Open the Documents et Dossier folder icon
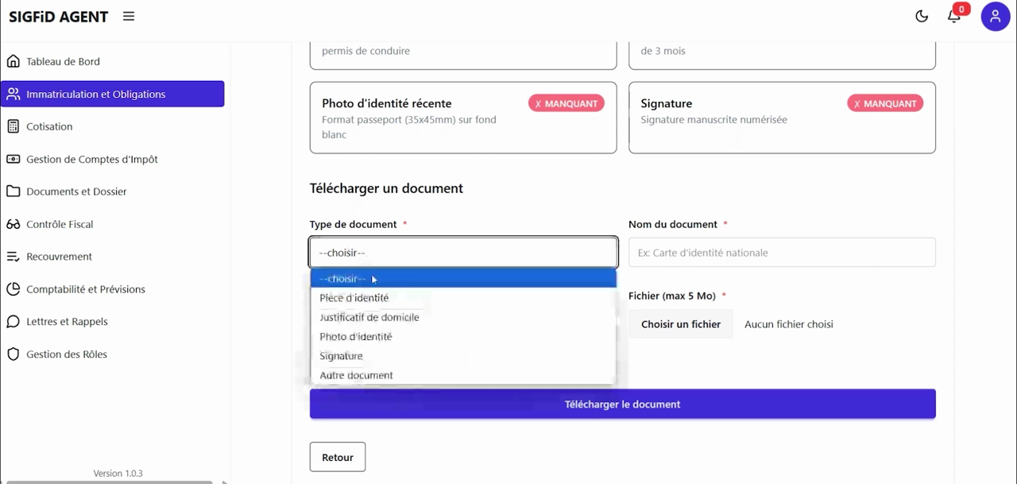The height and width of the screenshot is (484, 1017). tap(14, 192)
